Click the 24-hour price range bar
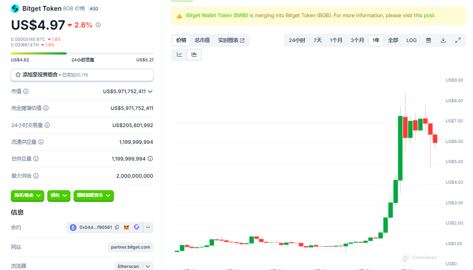Viewport: 473px width, 270px height. [82, 53]
